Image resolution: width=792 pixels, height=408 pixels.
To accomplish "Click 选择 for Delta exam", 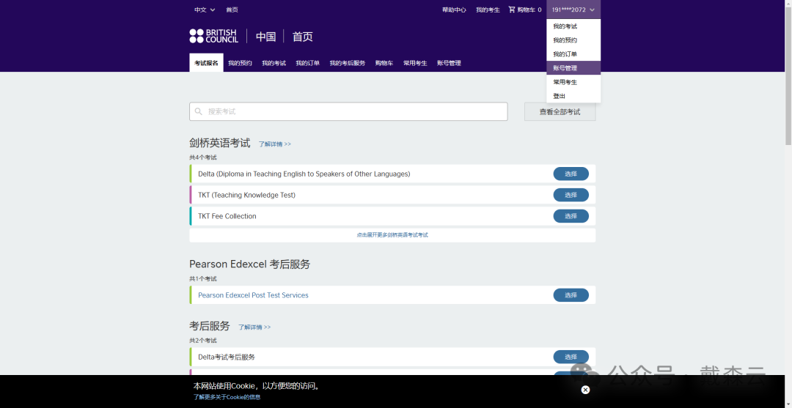I will [x=571, y=174].
